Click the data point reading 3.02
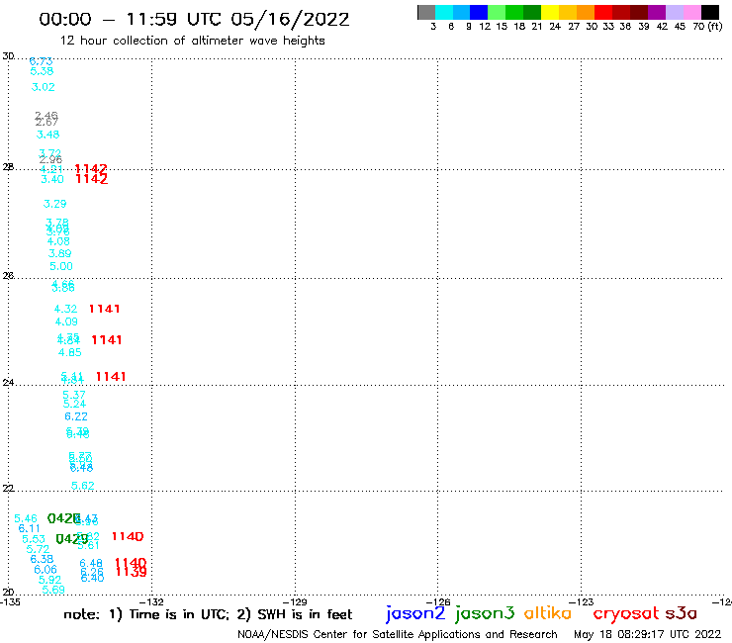The image size is (732, 643). [43, 87]
